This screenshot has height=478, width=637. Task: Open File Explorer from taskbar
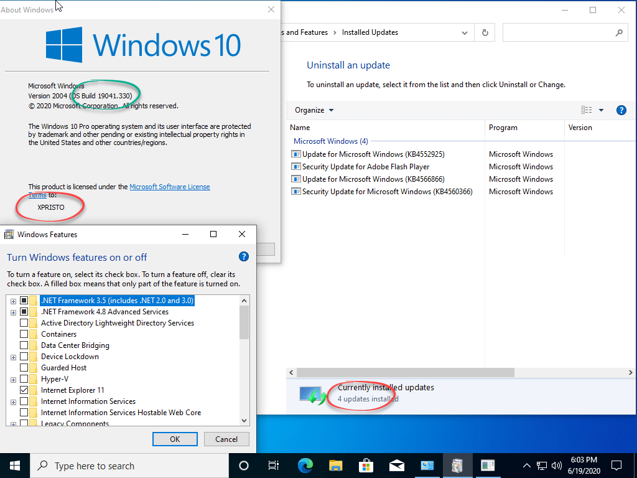pyautogui.click(x=335, y=466)
